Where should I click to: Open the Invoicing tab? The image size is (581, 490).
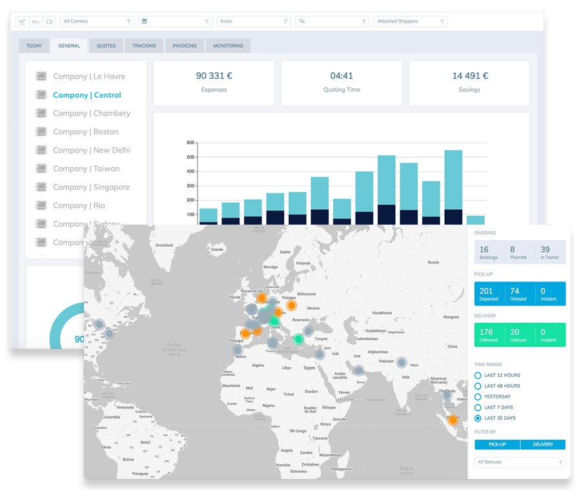(x=185, y=46)
